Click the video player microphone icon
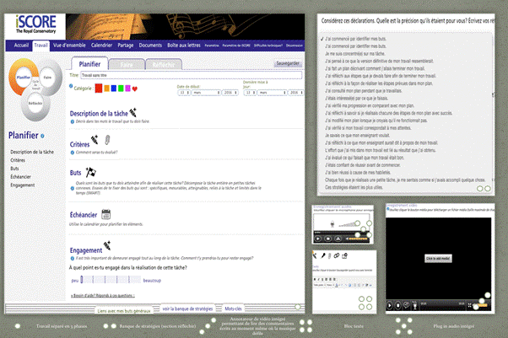 [414, 305]
